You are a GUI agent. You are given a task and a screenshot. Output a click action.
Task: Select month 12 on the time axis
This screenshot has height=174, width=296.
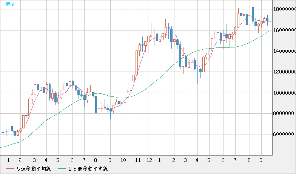coord(150,160)
